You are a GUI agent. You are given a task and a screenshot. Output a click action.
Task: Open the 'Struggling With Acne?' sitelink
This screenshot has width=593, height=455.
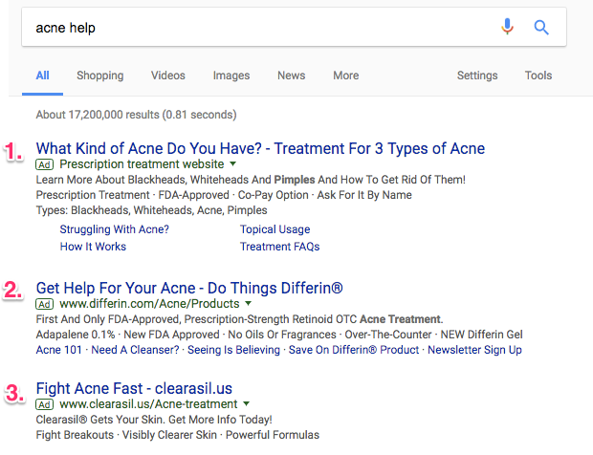114,229
